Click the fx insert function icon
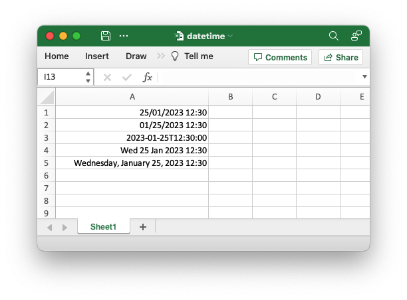 [x=147, y=77]
